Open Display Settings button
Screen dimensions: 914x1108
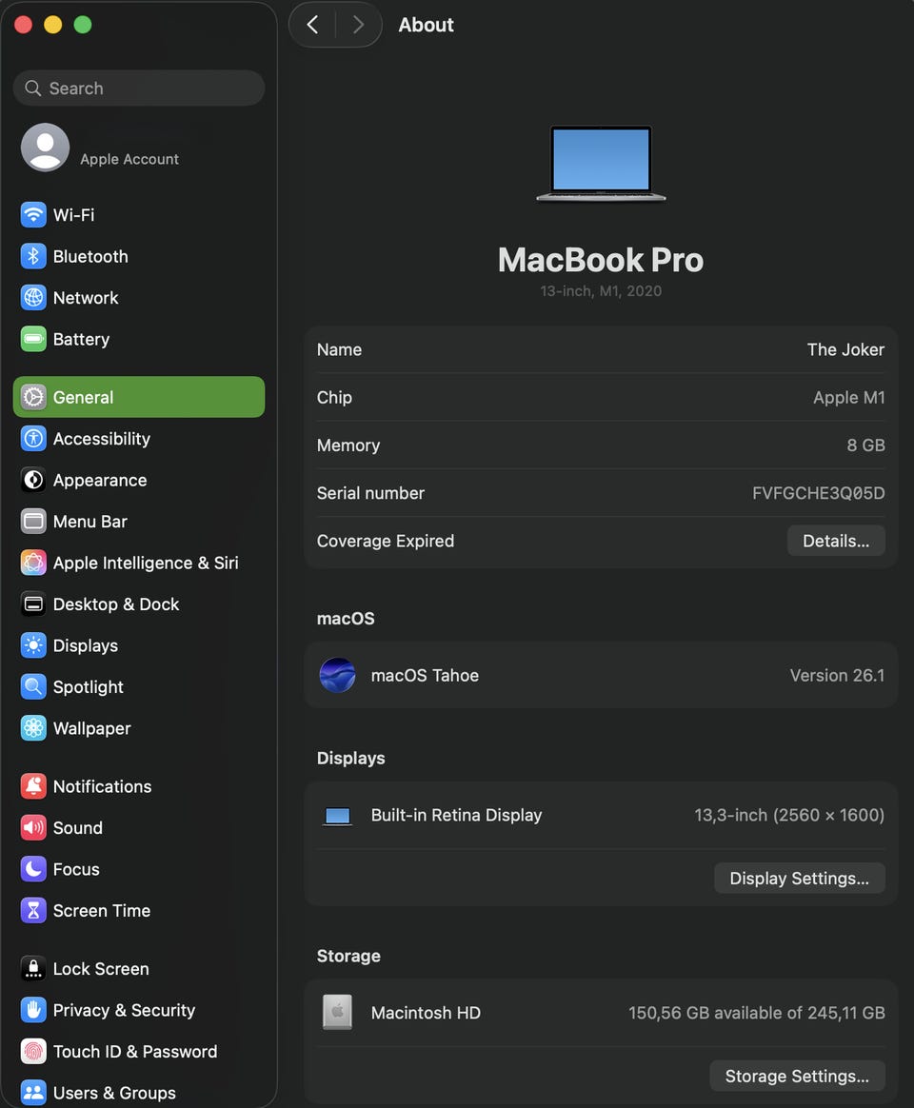click(800, 878)
